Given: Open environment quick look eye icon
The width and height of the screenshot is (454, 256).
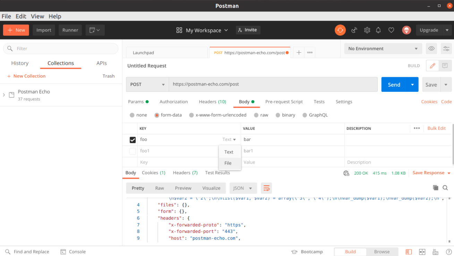Looking at the screenshot, I should click(431, 48).
